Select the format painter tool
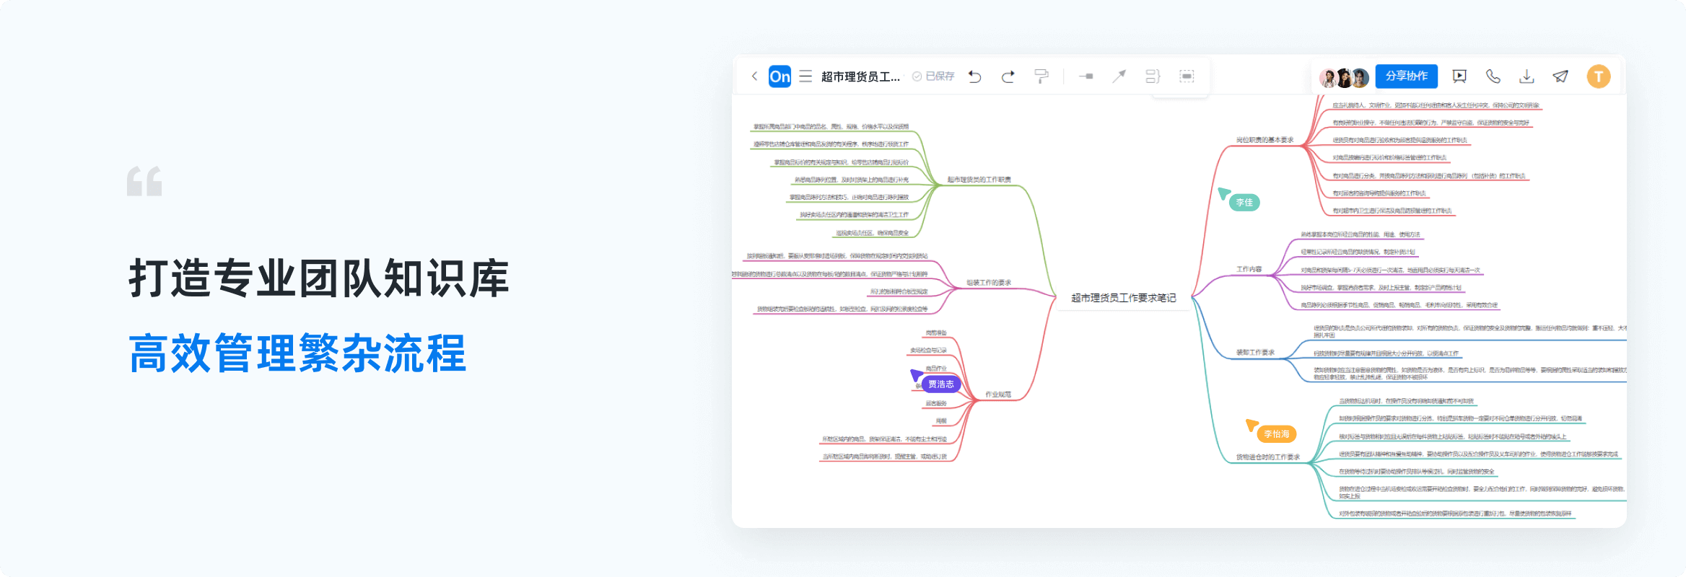1686x577 pixels. click(x=1041, y=76)
